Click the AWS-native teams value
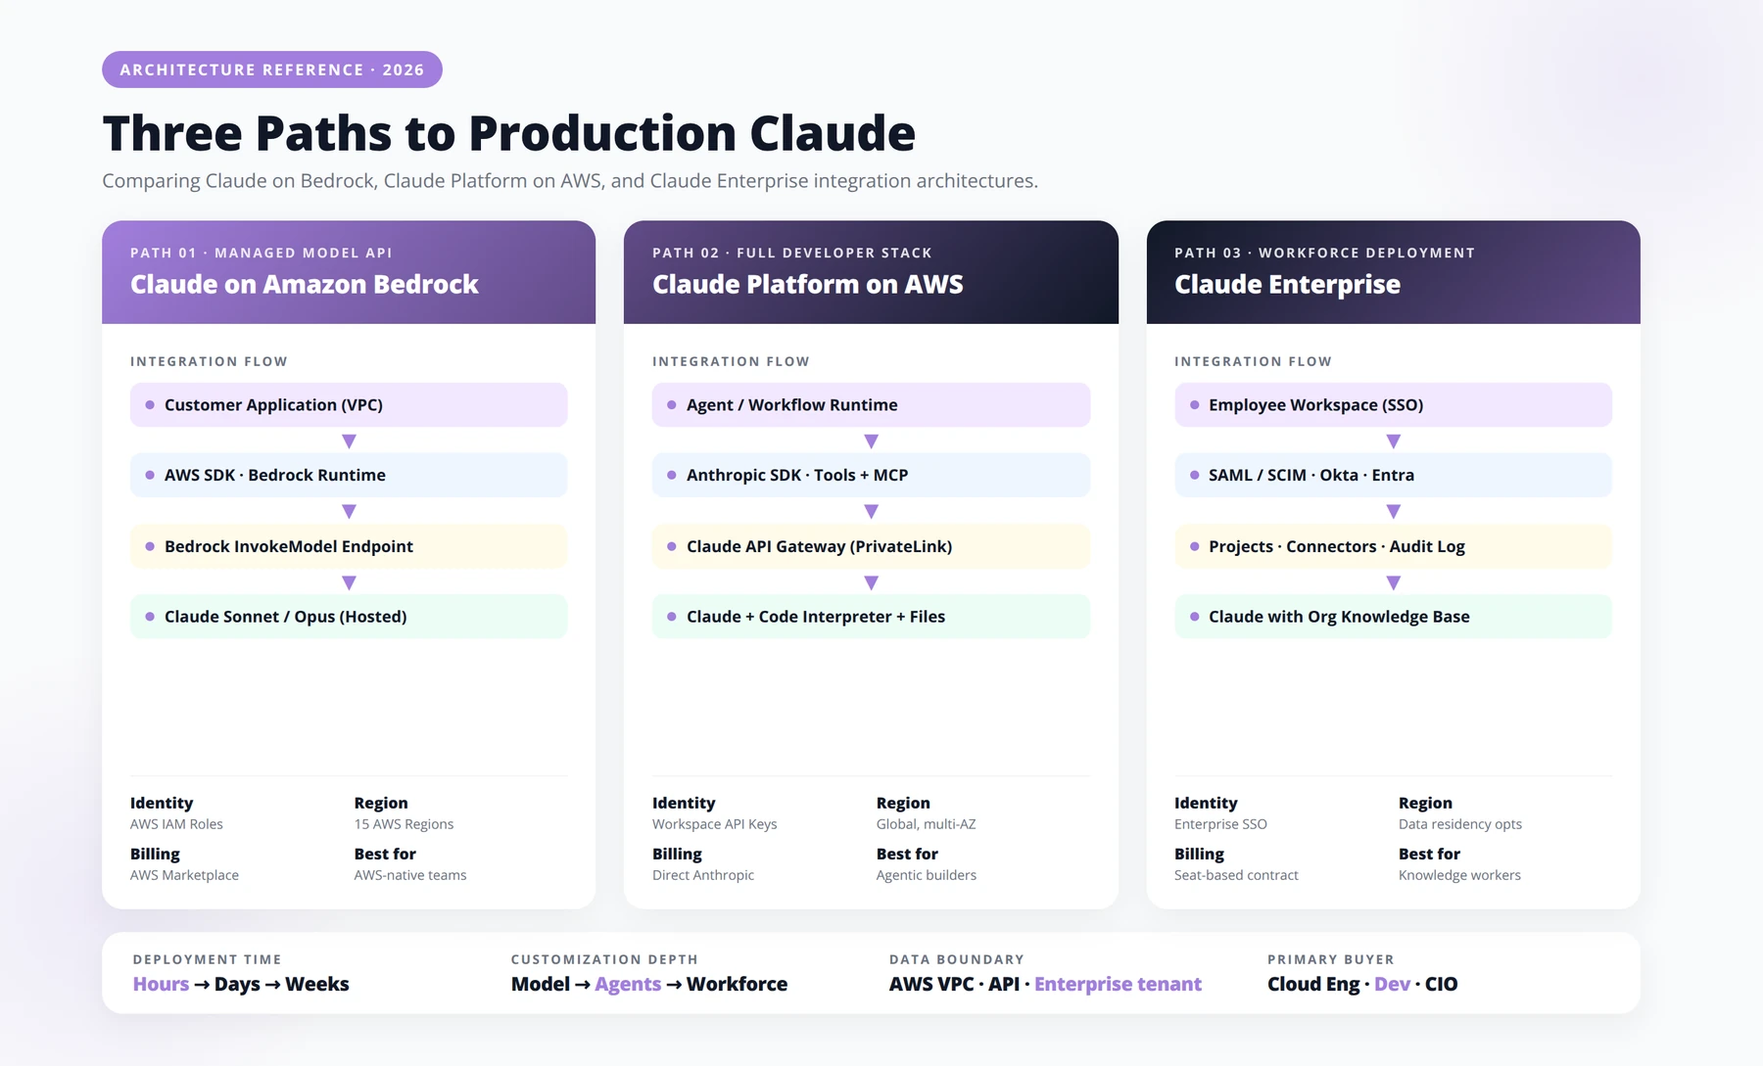Viewport: 1763px width, 1066px height. pos(410,875)
